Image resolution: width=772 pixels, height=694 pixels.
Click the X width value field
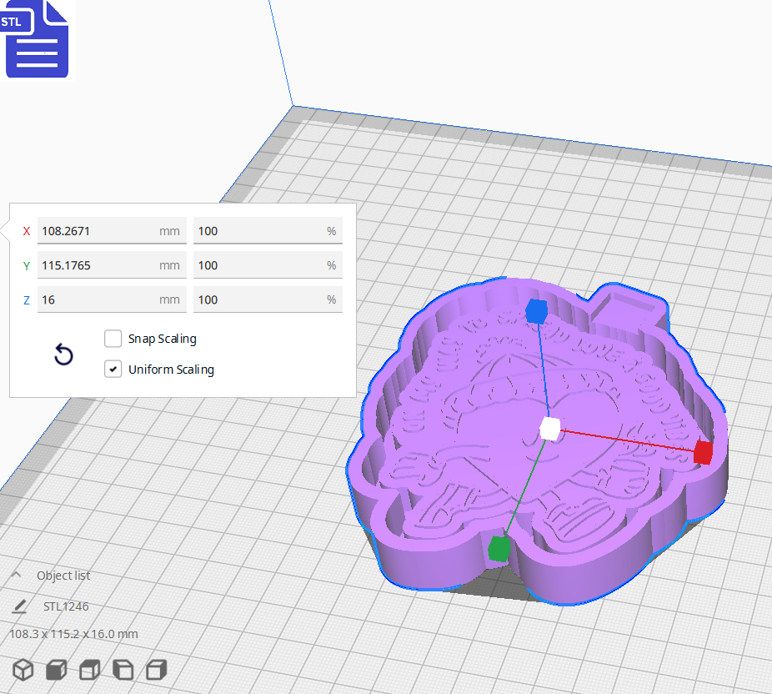click(x=112, y=231)
